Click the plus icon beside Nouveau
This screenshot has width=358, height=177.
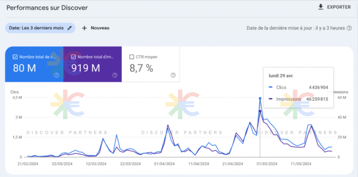[84, 28]
